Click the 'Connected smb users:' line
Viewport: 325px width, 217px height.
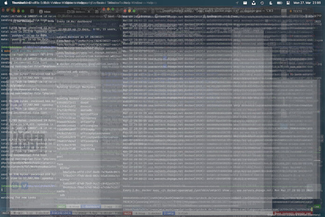pyautogui.click(x=72, y=72)
